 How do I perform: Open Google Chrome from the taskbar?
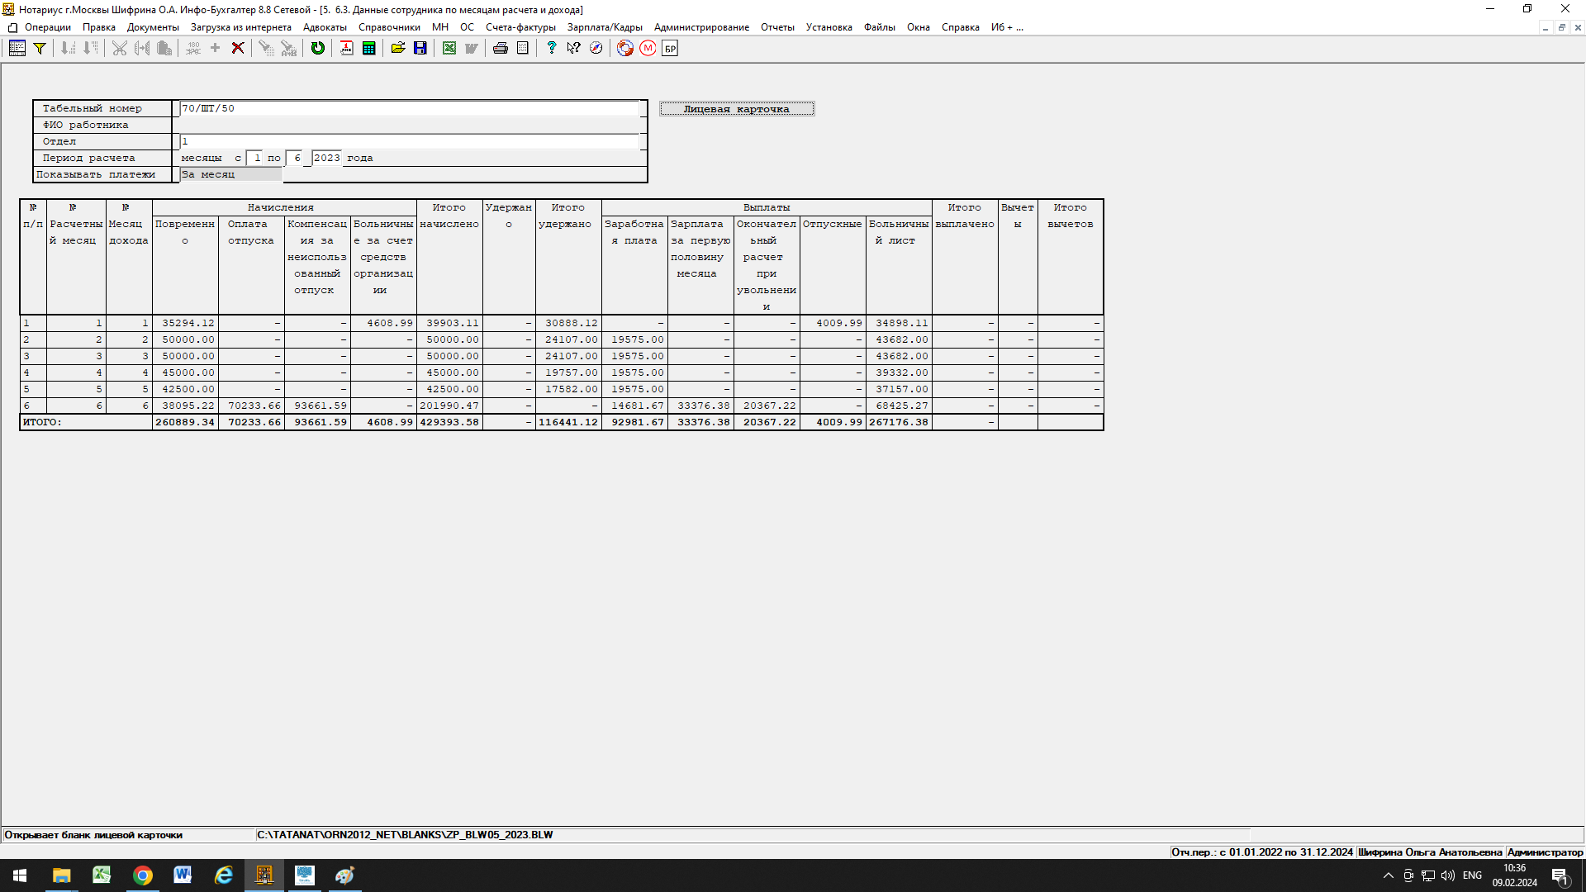[143, 875]
